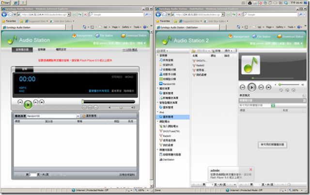Open Tools menu in right Internet Explorer window
The height and width of the screenshot is (195, 310).
292,27
